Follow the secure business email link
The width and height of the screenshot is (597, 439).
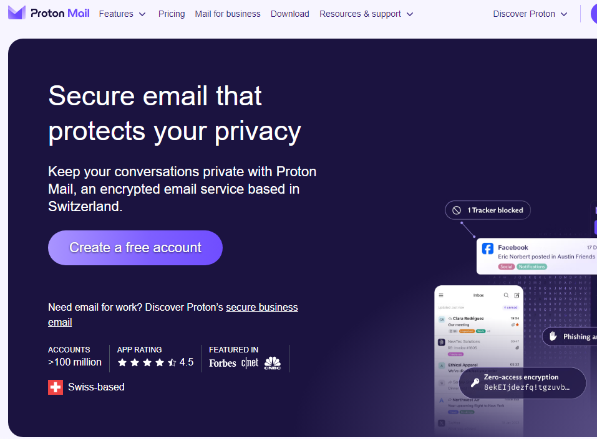coord(173,314)
